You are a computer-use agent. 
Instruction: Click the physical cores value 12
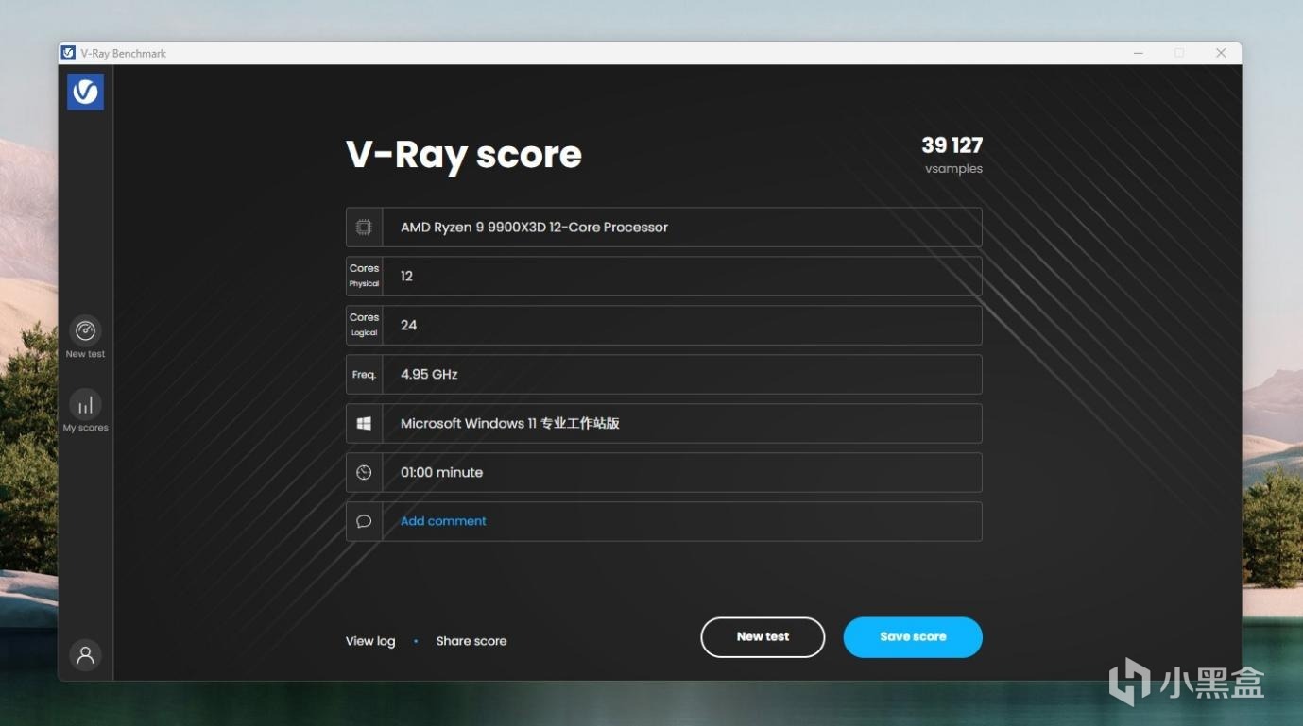(407, 277)
